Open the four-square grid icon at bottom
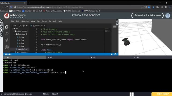 point(131,94)
